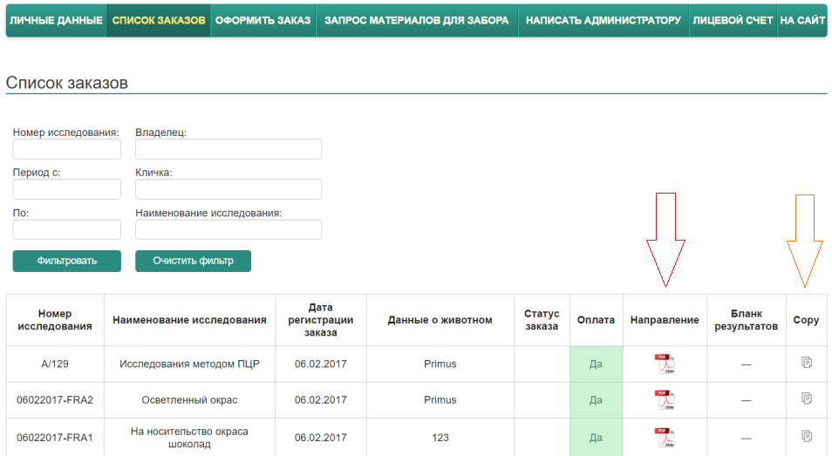This screenshot has height=456, width=832.
Task: Open the Личные данные menu tab
Action: tap(56, 20)
